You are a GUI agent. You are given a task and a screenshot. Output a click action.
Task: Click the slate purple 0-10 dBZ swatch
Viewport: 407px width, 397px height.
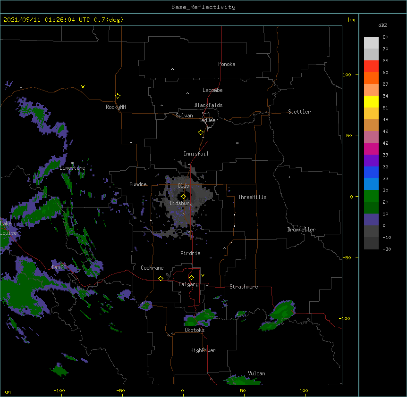coord(371,220)
